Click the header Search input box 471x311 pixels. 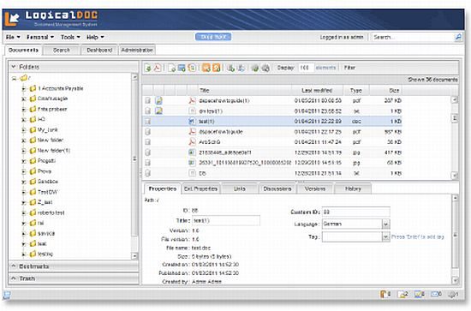click(x=413, y=37)
